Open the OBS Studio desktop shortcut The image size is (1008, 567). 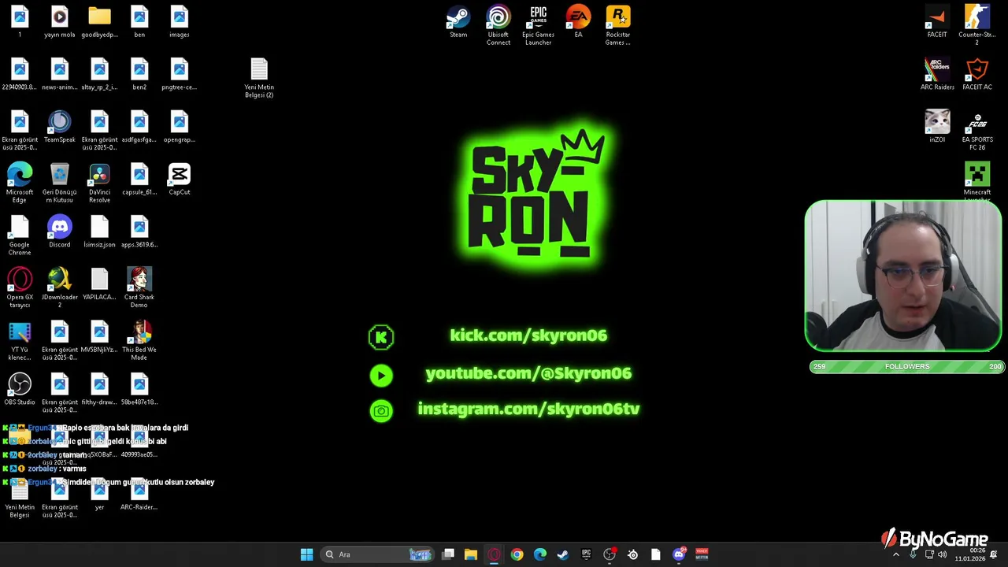pos(20,390)
